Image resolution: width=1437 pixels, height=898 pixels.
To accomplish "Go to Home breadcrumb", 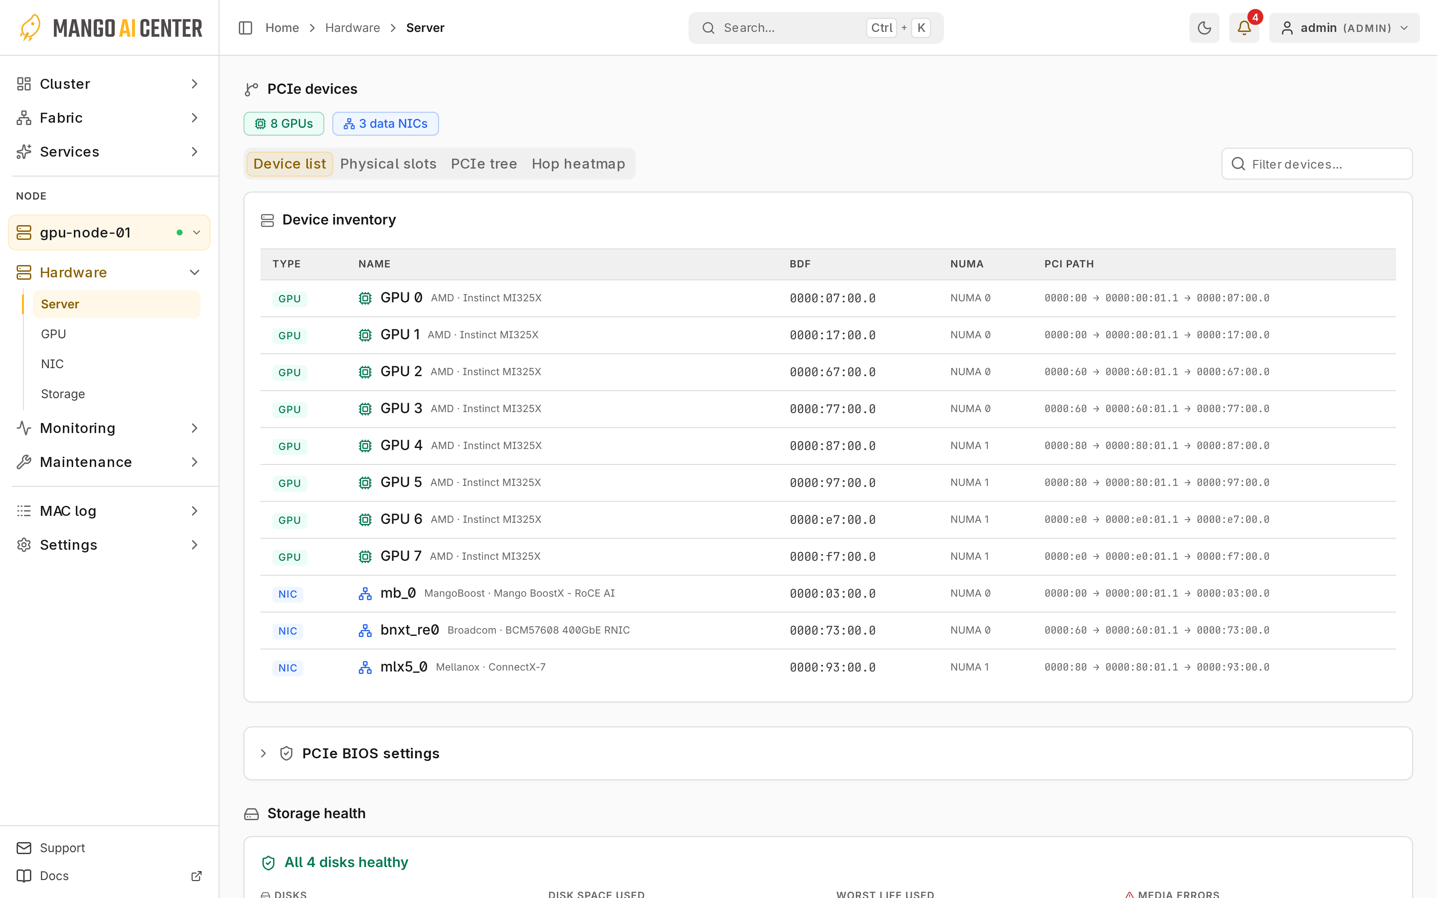I will click(x=282, y=28).
